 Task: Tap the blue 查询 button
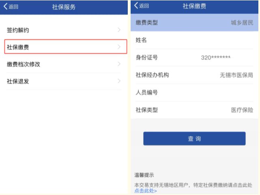coord(194,139)
